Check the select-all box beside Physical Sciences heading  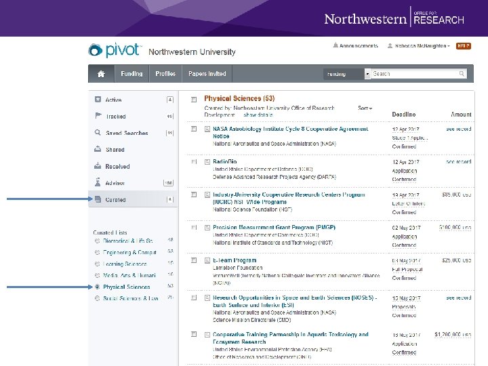pos(194,99)
